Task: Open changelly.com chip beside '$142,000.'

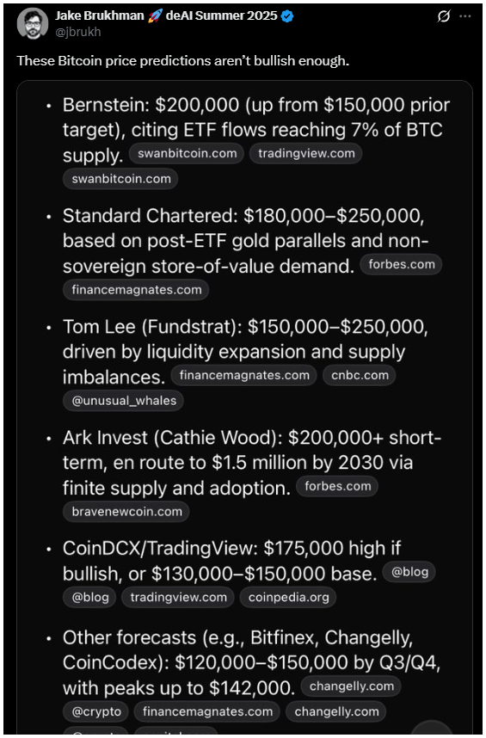Action: coord(351,686)
